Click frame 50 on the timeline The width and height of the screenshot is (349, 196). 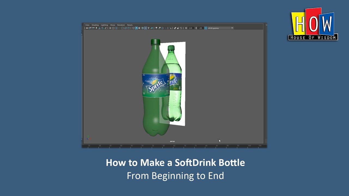click(142, 146)
